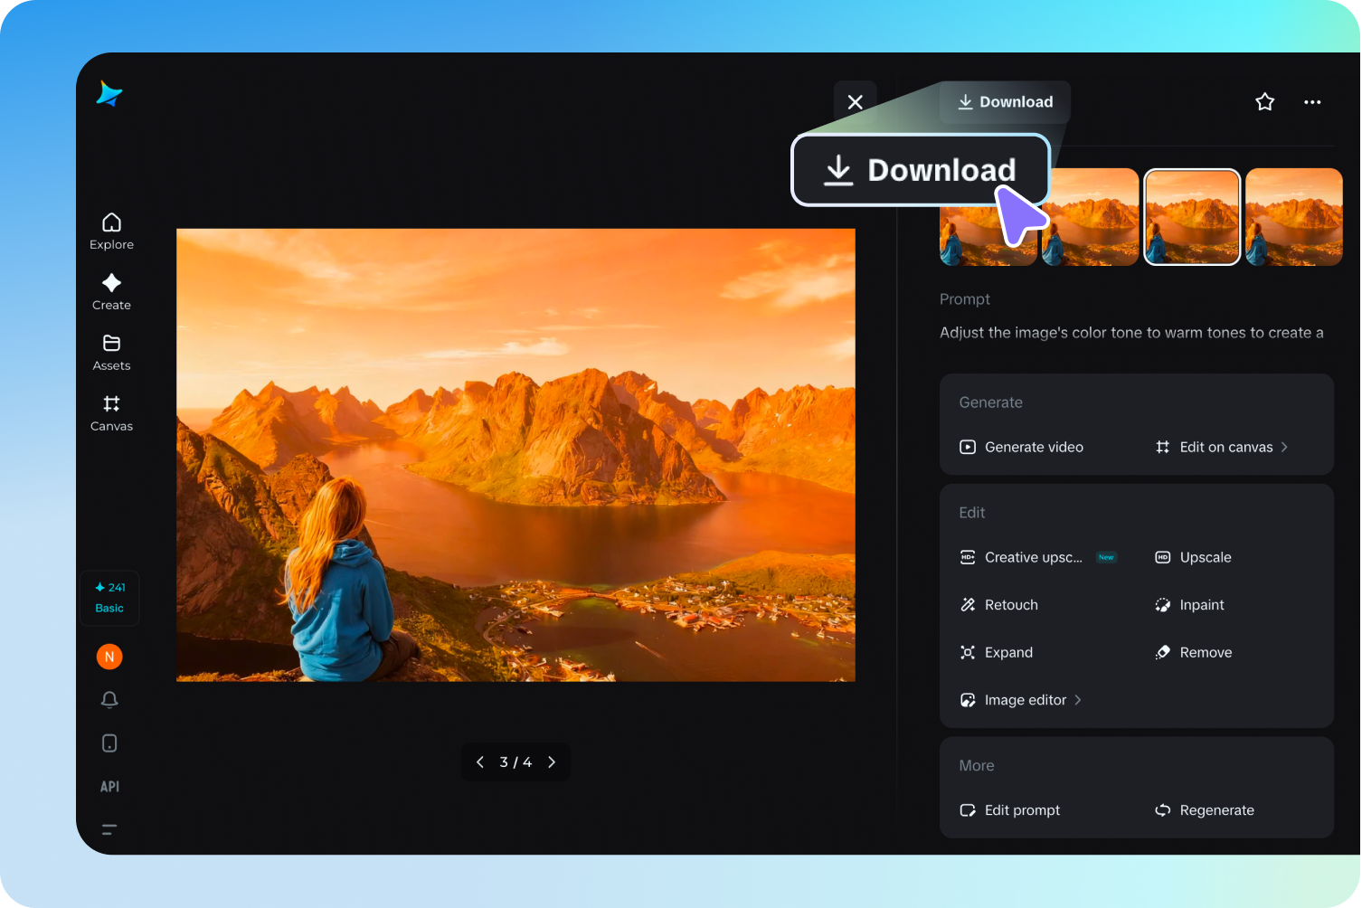Show next image with right chevron
This screenshot has width=1362, height=908.
552,761
